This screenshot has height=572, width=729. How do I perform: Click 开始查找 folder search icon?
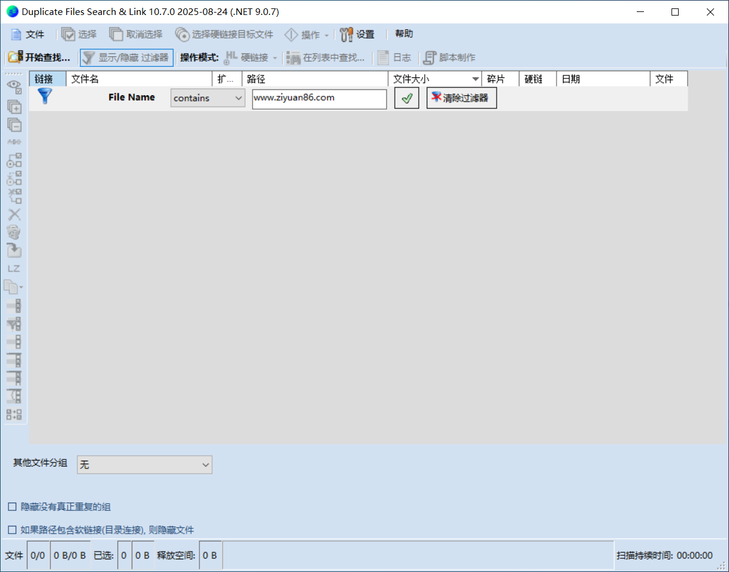[x=15, y=57]
